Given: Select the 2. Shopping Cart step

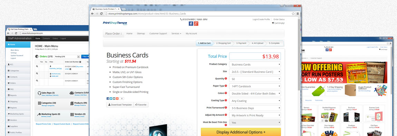Looking at the screenshot, I should coord(223,43).
